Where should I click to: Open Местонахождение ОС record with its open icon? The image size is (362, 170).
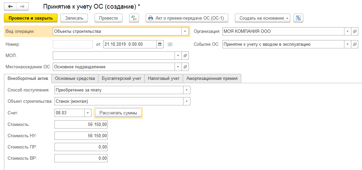tap(185, 67)
